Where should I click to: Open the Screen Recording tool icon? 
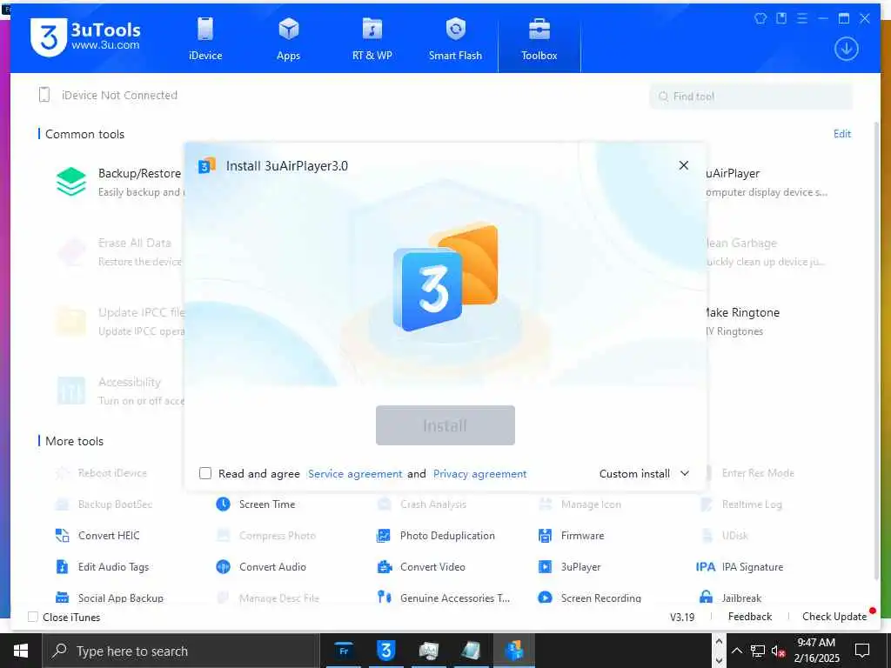coord(545,598)
